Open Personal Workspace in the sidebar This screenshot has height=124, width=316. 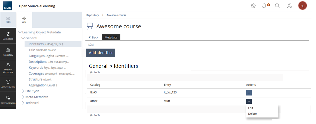pyautogui.click(x=8, y=68)
